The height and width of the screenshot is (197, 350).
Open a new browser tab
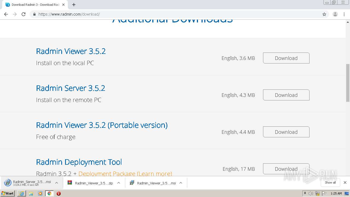pos(74,5)
